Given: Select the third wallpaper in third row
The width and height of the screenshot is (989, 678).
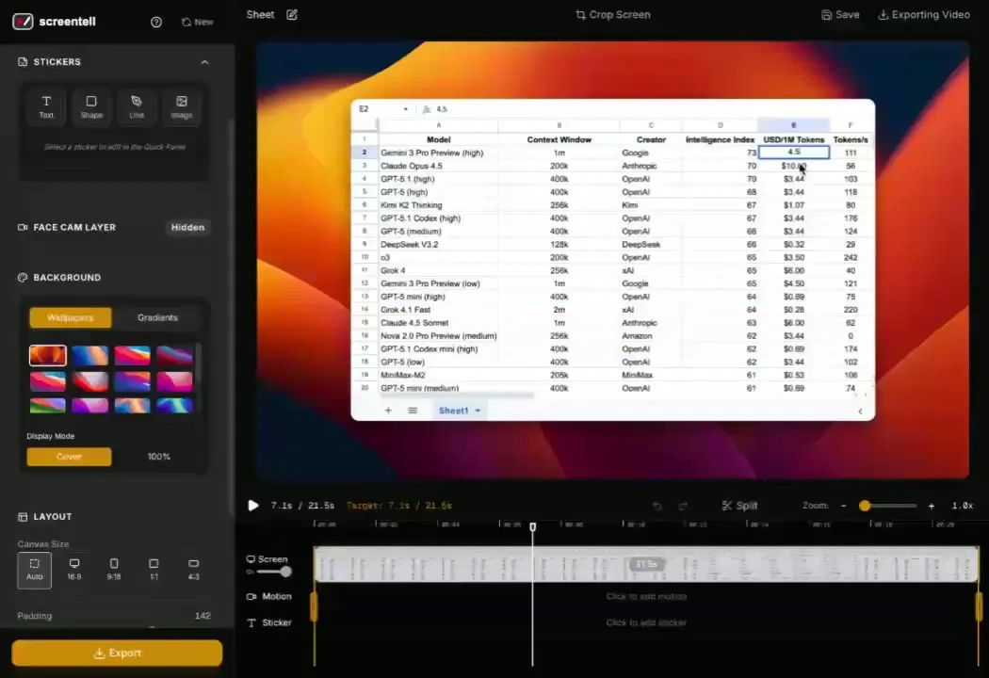Looking at the screenshot, I should (133, 406).
